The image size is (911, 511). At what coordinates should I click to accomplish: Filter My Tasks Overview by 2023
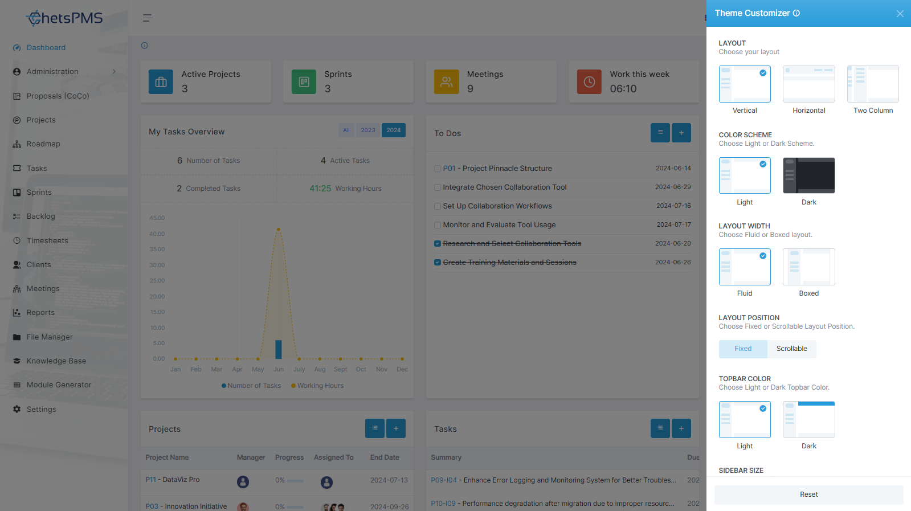pos(368,130)
